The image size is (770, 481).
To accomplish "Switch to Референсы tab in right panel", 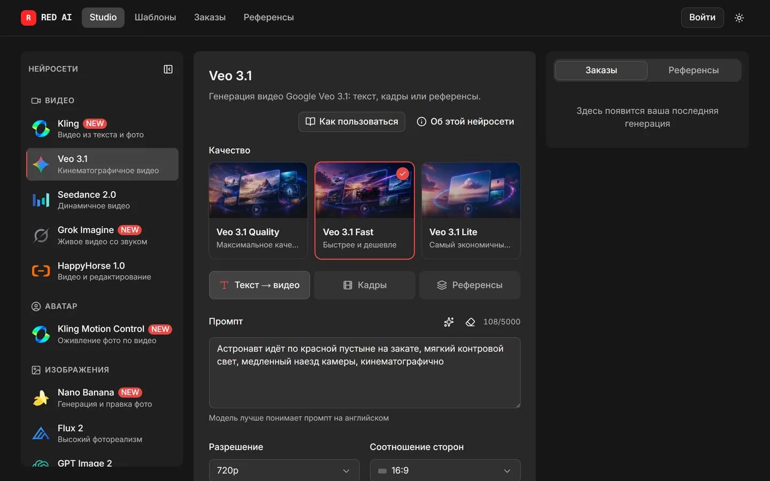I will click(694, 70).
